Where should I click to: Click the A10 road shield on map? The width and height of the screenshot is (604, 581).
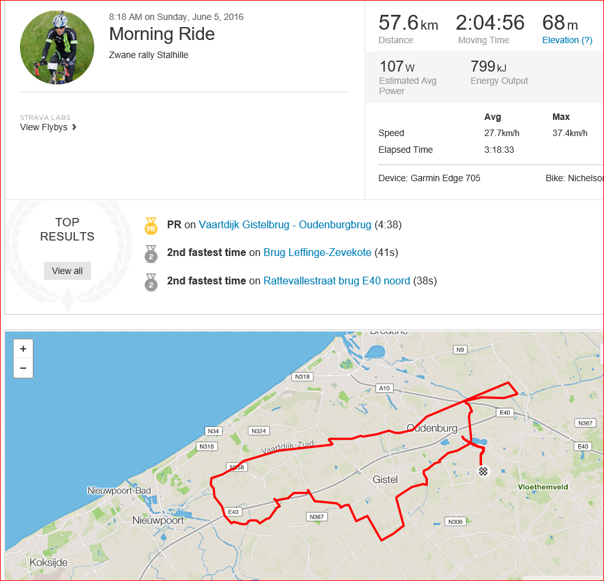click(x=385, y=388)
